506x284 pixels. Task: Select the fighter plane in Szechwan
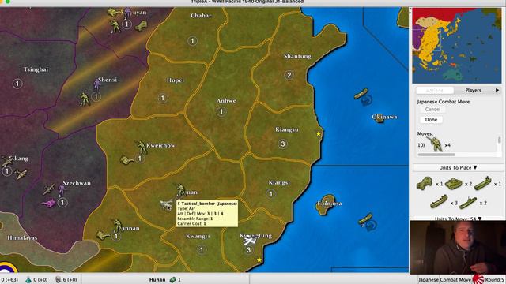[x=49, y=189]
